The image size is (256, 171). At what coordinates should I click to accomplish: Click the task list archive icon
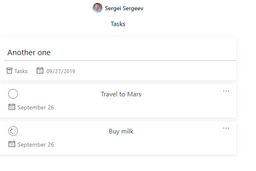[x=9, y=71]
